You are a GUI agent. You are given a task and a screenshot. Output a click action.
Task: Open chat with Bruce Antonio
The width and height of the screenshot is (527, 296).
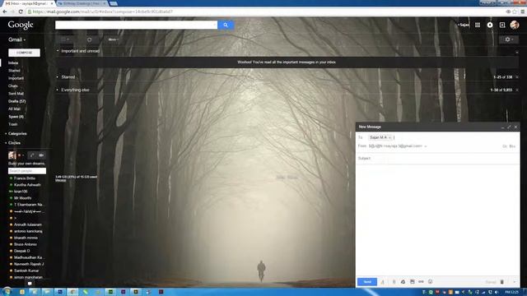coord(26,244)
